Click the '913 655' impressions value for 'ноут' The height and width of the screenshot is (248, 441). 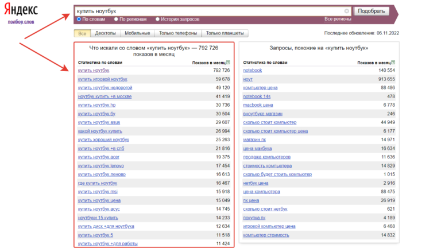(386, 79)
